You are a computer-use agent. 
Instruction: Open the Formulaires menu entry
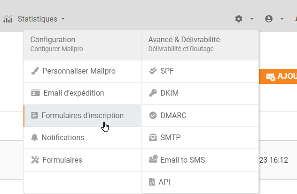(82, 160)
